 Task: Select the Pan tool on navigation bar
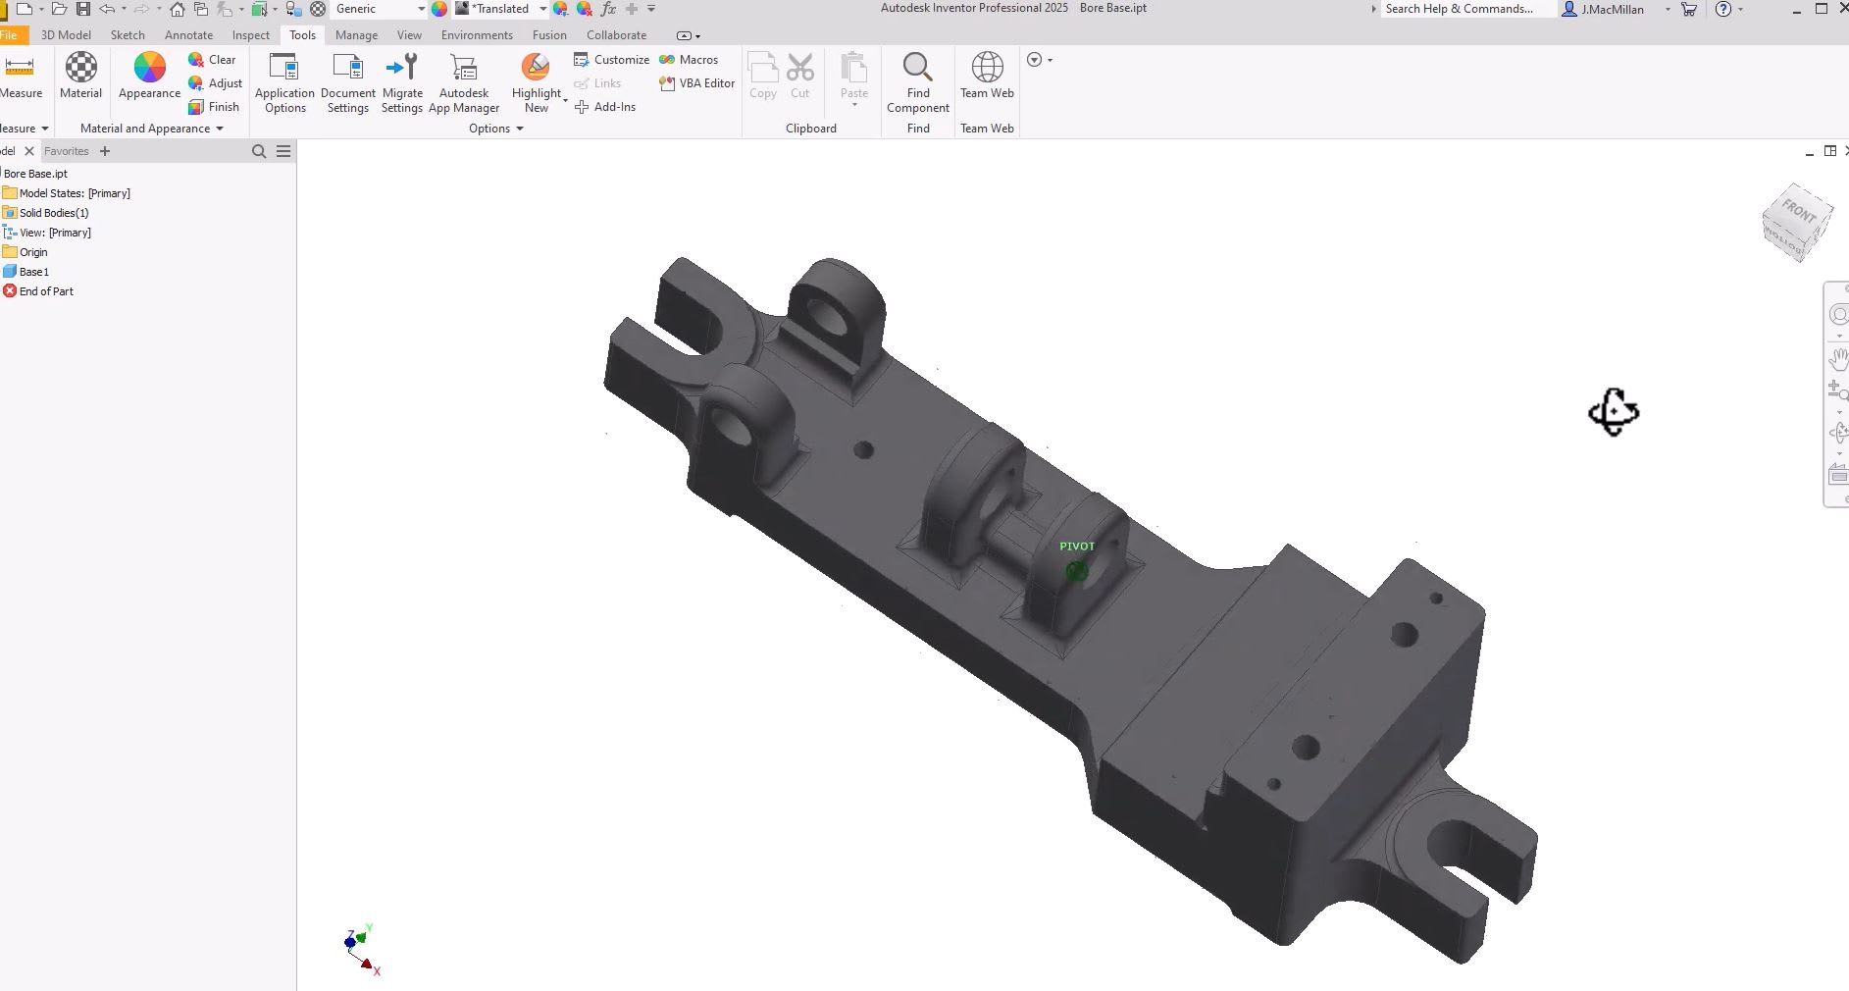coord(1839,360)
